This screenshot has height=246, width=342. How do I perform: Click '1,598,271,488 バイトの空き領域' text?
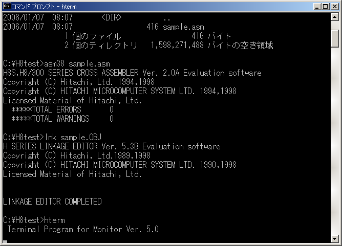point(212,46)
